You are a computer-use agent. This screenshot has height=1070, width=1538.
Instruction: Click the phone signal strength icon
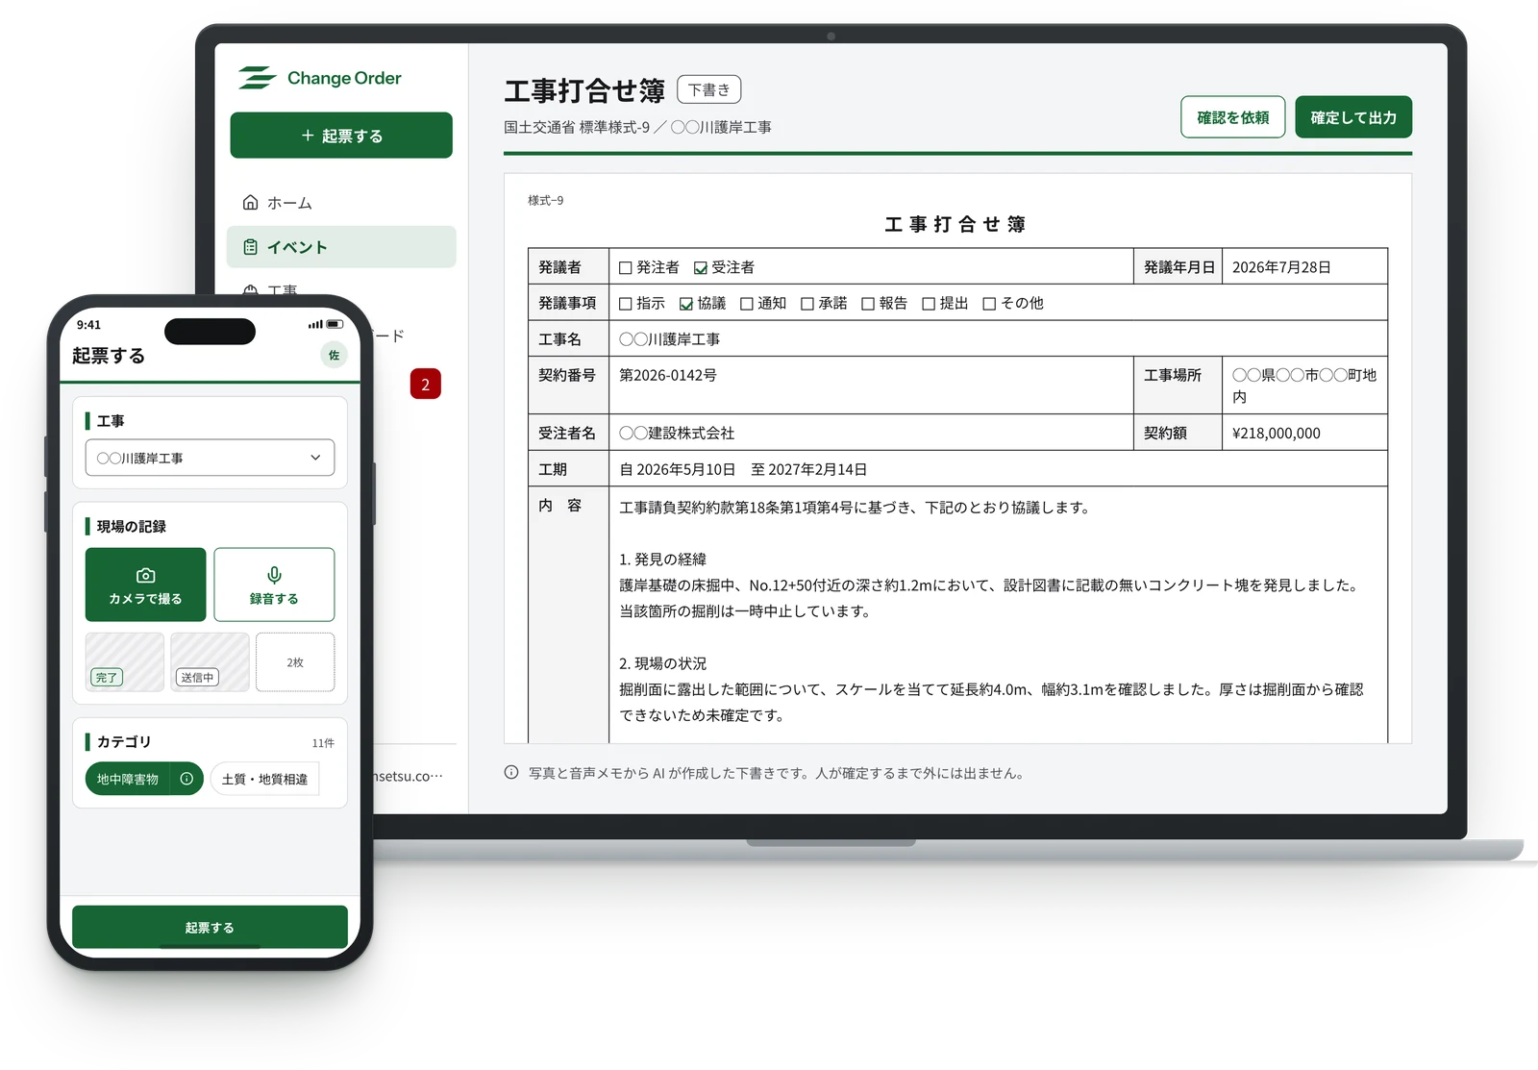click(x=315, y=324)
